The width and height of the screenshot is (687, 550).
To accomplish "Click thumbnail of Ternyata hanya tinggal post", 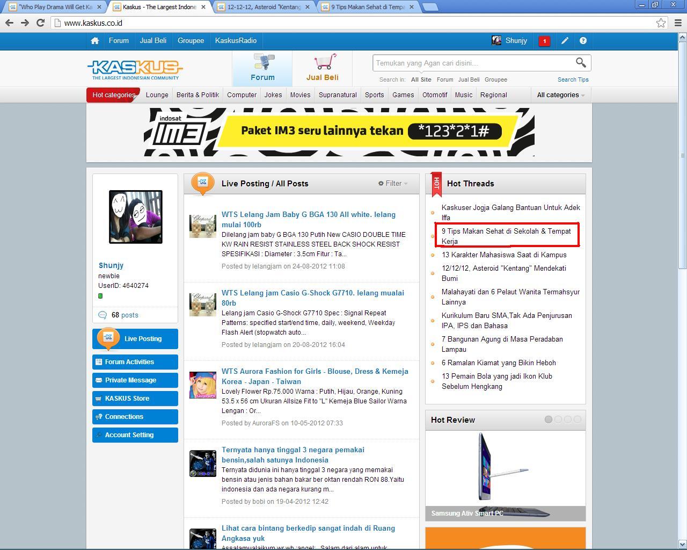I will point(203,464).
